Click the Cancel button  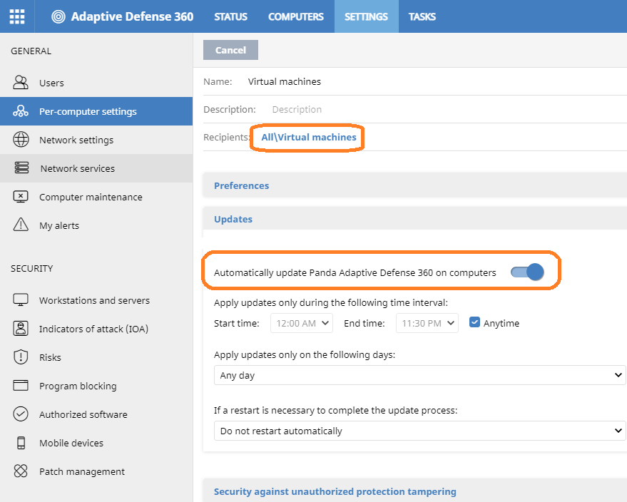pos(230,50)
